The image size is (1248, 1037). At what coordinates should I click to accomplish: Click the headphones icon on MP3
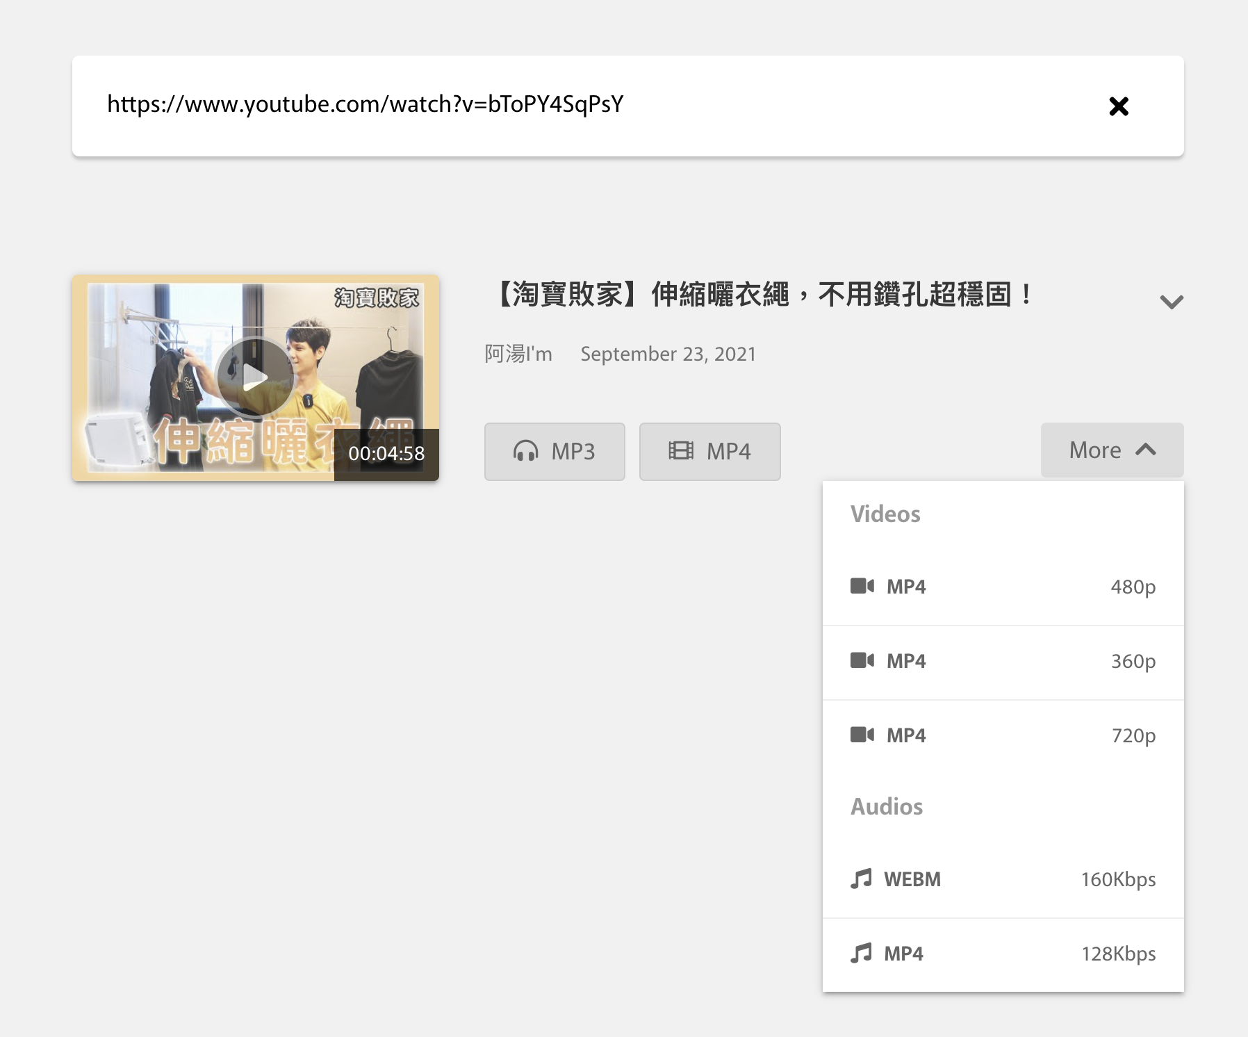[525, 451]
